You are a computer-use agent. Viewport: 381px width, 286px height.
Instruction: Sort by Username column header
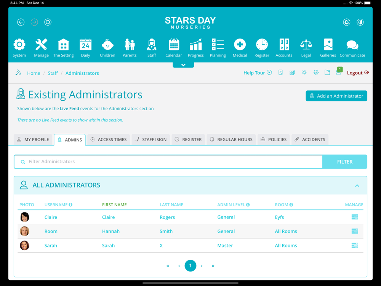58,205
